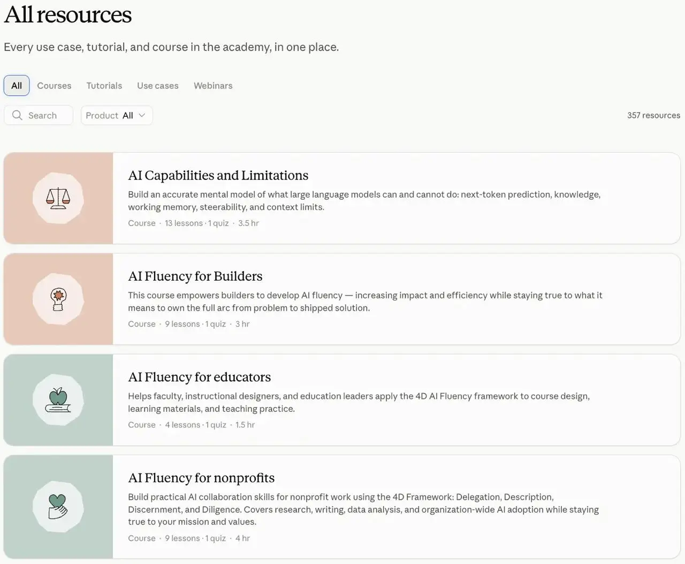685x564 pixels.
Task: Open AI Fluency for Builders title
Action: point(195,276)
